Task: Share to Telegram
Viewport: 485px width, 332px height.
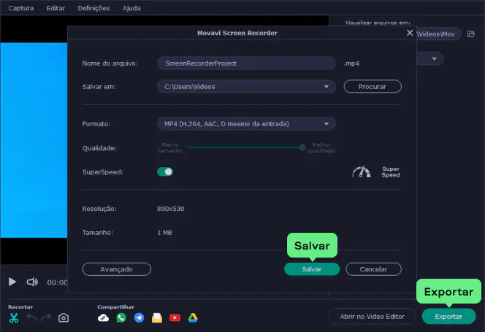Action: pyautogui.click(x=140, y=318)
